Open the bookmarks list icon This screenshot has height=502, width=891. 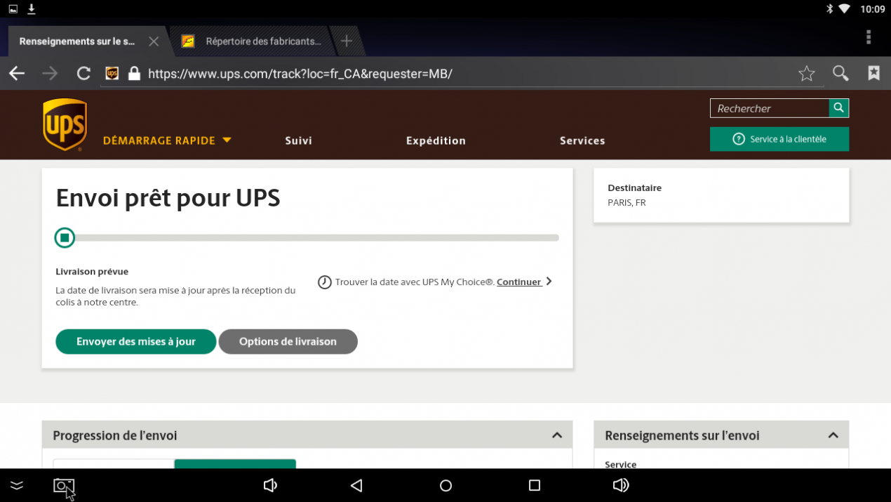[x=873, y=73]
